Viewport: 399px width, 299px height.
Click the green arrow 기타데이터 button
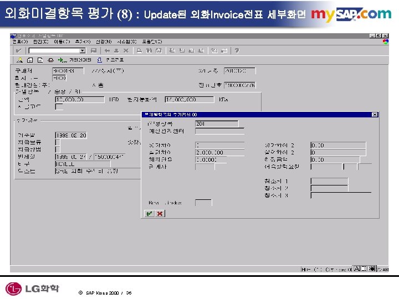pos(74,60)
